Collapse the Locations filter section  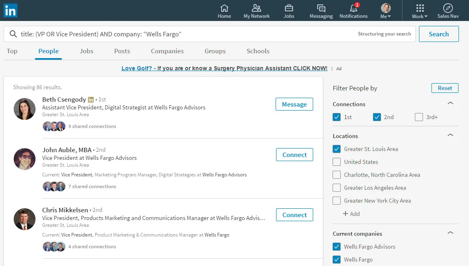tap(450, 135)
